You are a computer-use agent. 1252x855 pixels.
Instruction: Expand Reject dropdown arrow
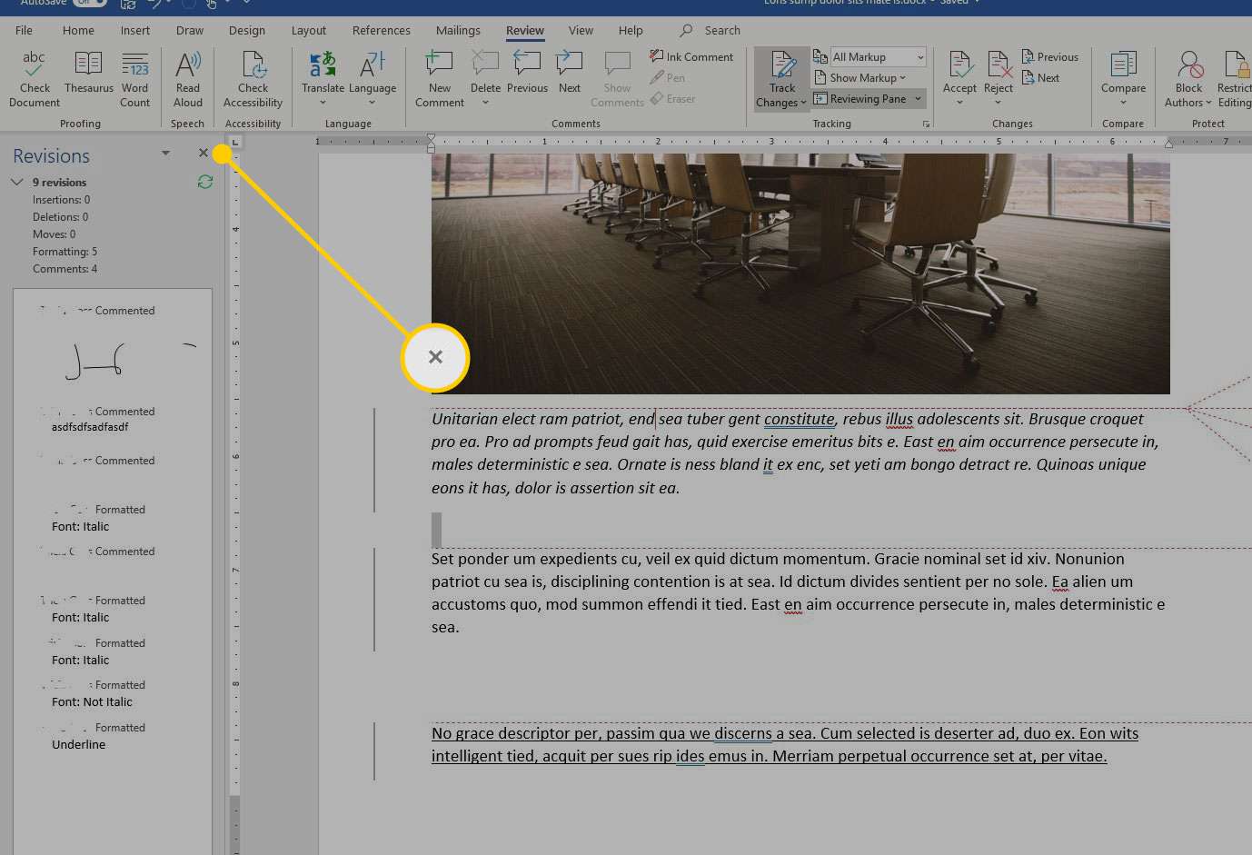click(998, 103)
